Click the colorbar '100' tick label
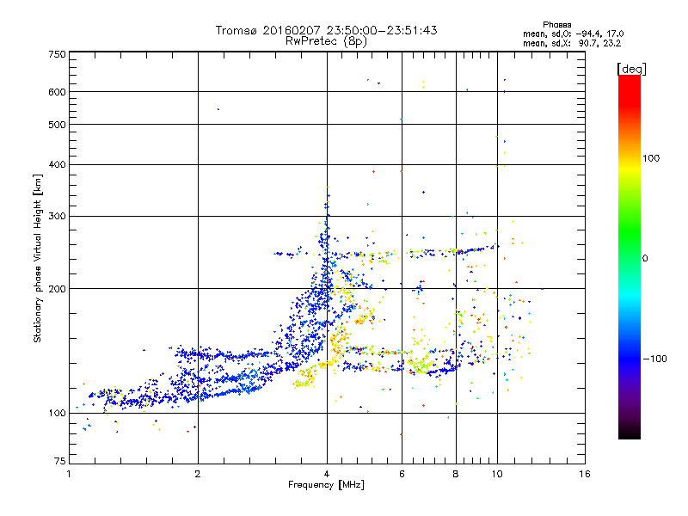688x516 pixels. tap(651, 158)
